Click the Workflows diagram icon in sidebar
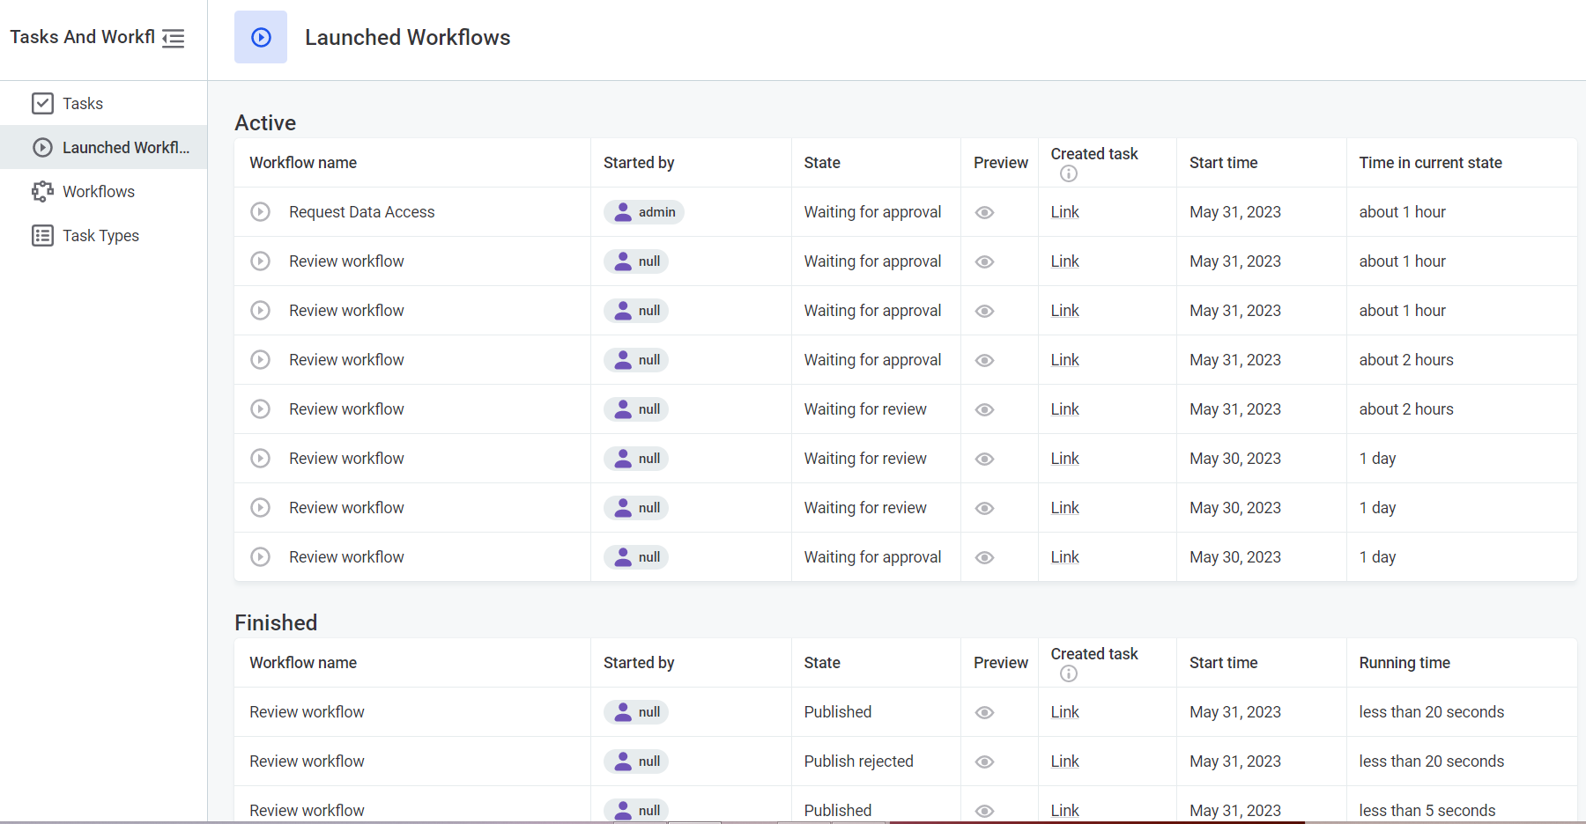1586x824 pixels. point(42,192)
